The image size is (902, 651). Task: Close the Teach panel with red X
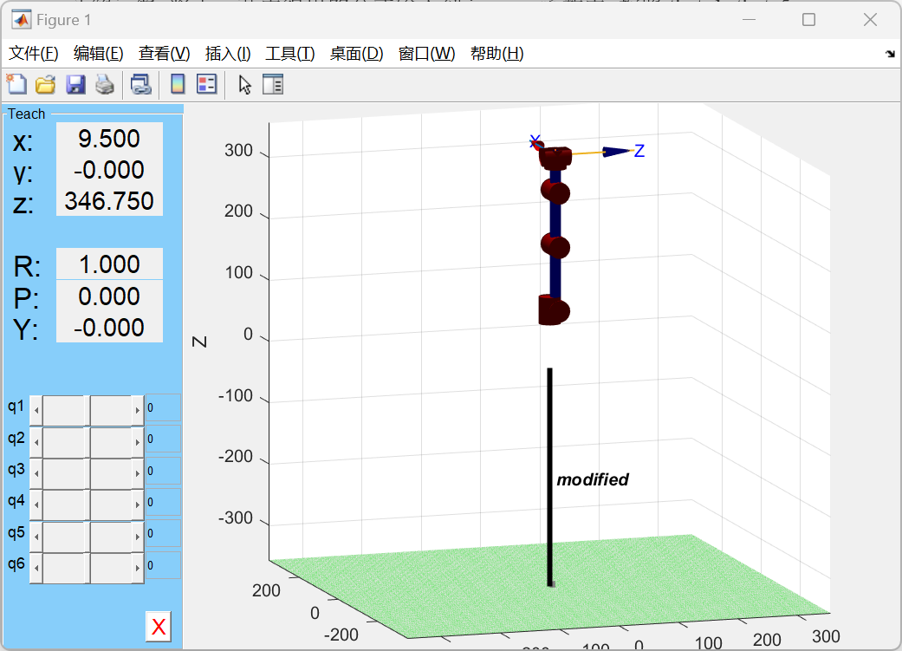pos(159,626)
